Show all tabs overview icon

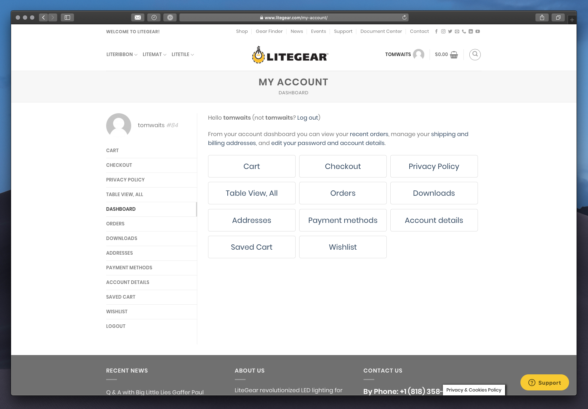point(558,18)
